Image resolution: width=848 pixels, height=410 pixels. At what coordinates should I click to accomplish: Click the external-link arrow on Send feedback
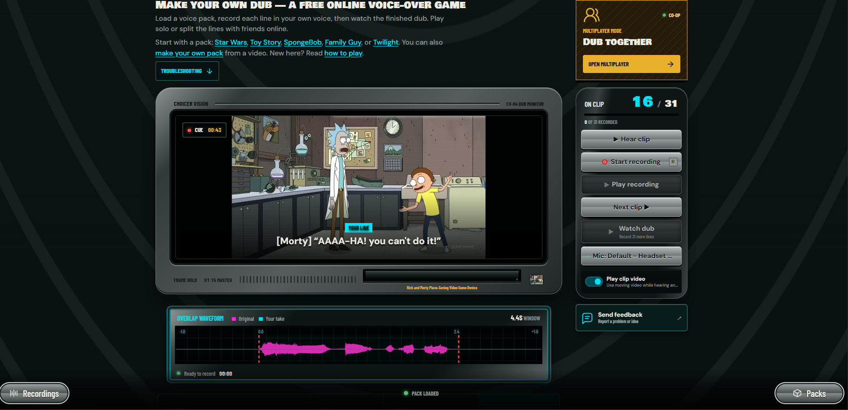pyautogui.click(x=679, y=318)
